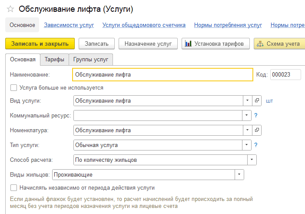Viewport: 305px width, 214px height.
Task: Enable Услуга больше не используется checkbox
Action: (13, 88)
